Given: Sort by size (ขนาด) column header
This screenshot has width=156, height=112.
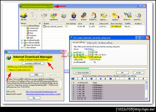Looking at the screenshot, I should tap(82, 24).
